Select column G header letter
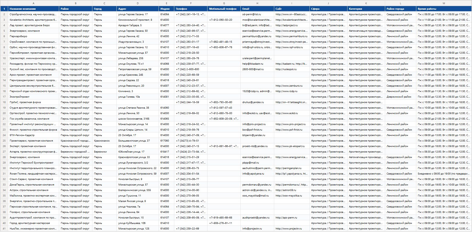Image resolution: width=472 pixels, height=236 pixels. 224,3
